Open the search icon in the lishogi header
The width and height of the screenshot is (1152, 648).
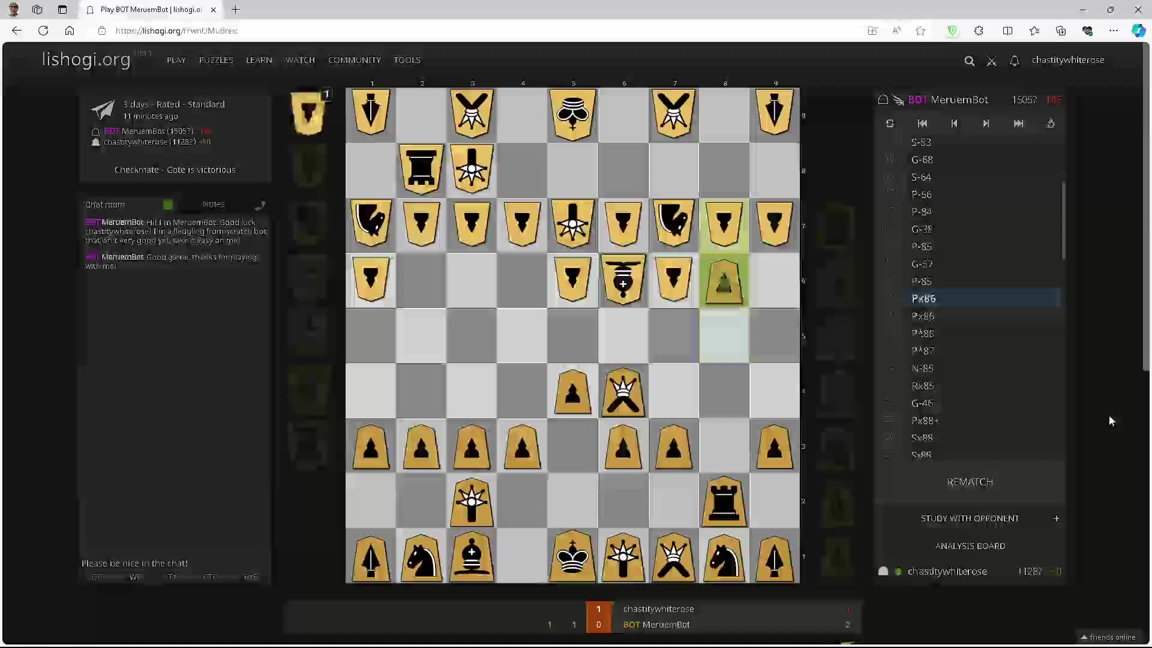click(970, 61)
